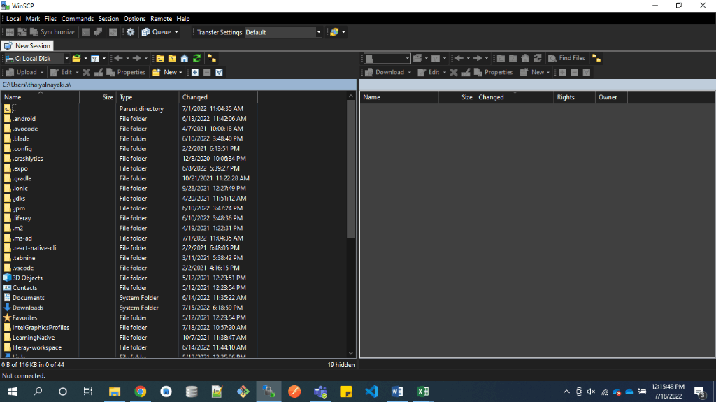Open the Queue toolbar button
Image resolution: width=716 pixels, height=402 pixels.
(x=157, y=32)
